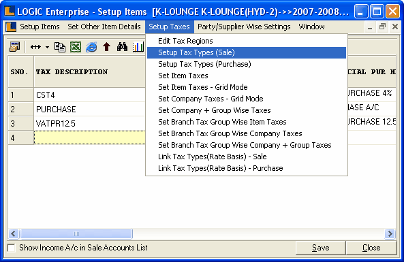
Task: Click row number 4 in SNO column
Action: coord(21,137)
